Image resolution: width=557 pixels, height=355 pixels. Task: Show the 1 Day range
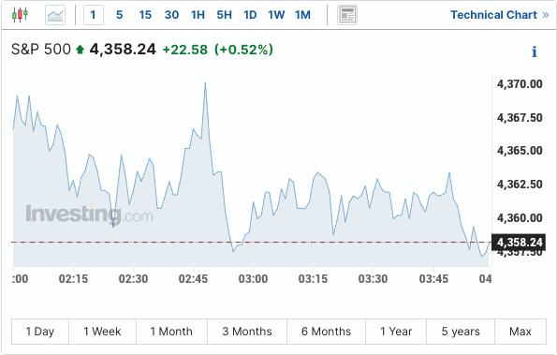coord(40,332)
